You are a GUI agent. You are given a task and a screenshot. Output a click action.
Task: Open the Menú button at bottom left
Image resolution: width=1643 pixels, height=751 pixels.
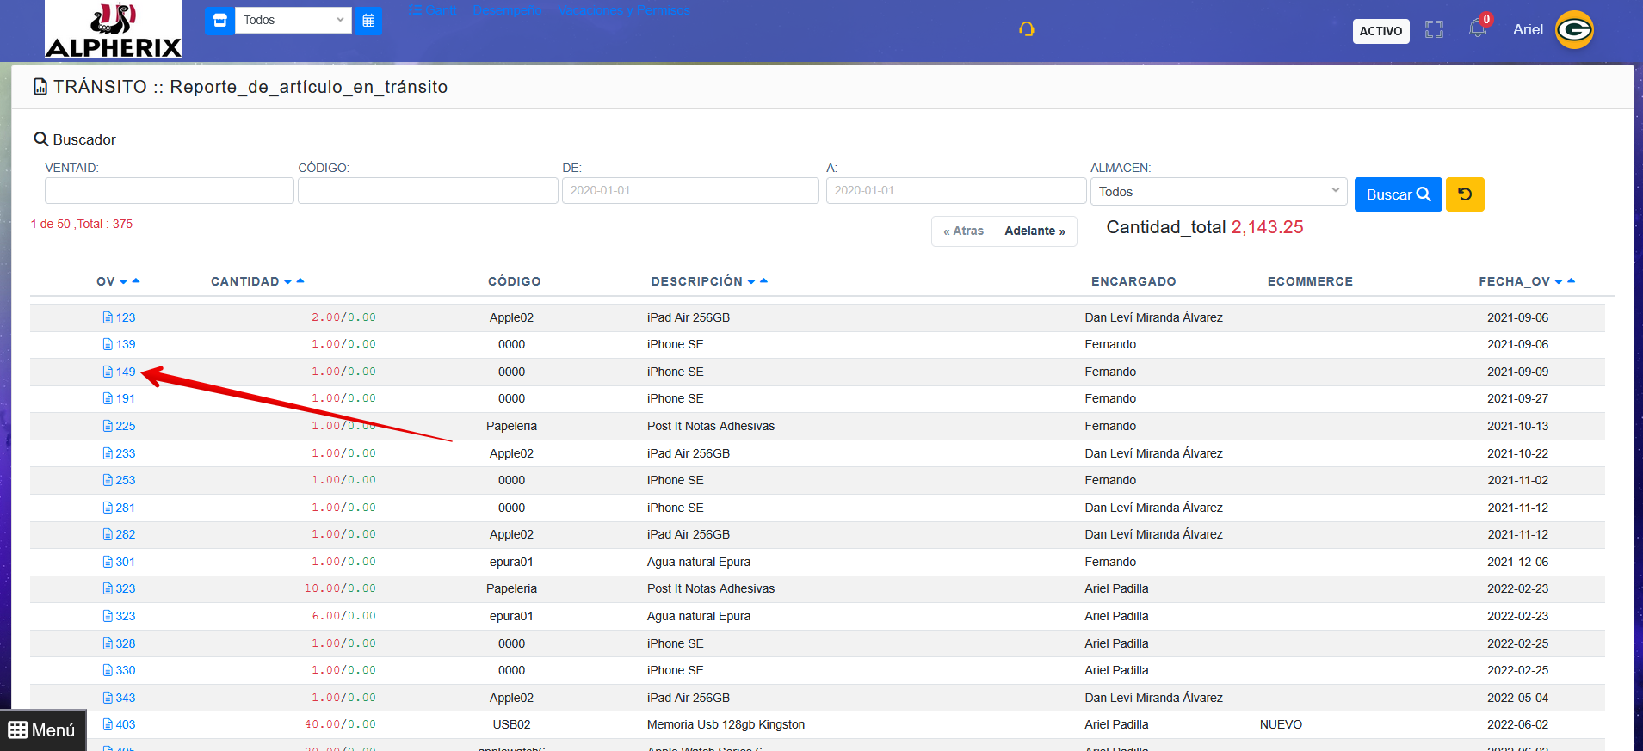pos(42,730)
